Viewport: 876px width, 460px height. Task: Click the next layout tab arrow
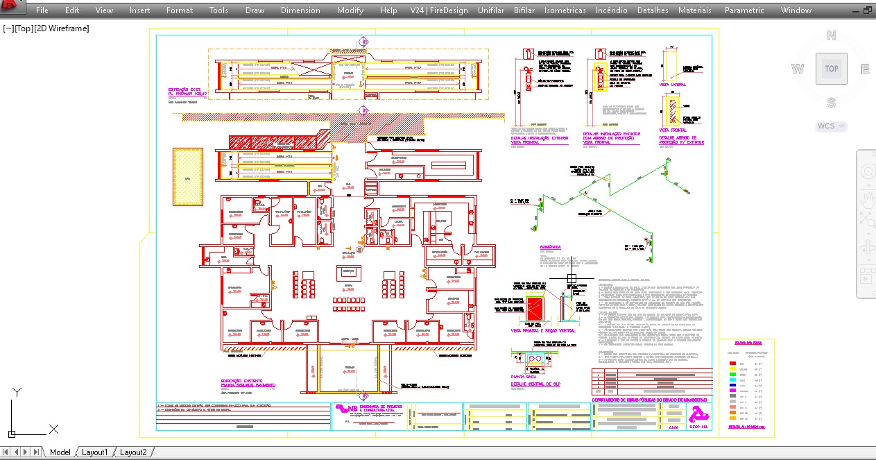(27, 452)
